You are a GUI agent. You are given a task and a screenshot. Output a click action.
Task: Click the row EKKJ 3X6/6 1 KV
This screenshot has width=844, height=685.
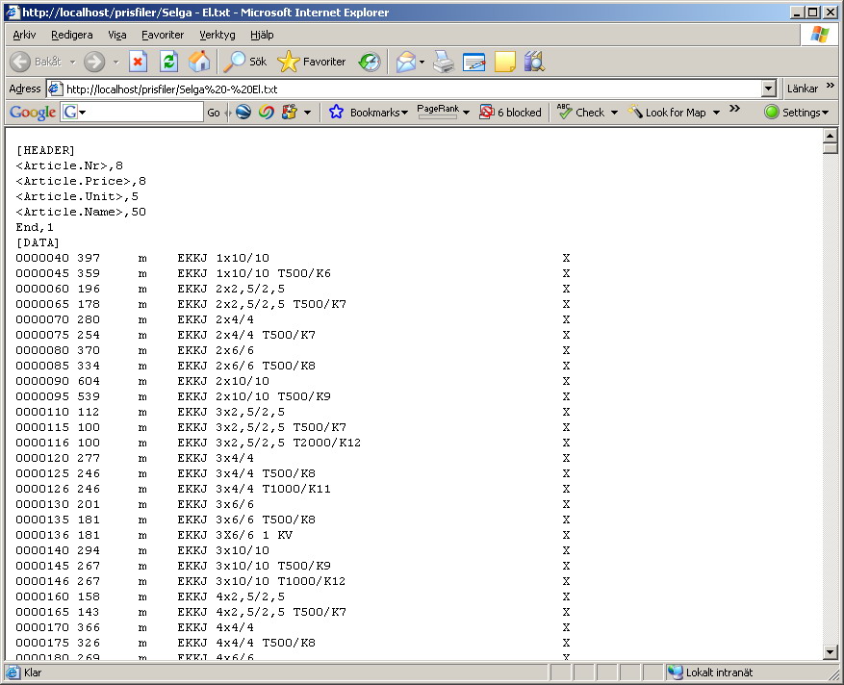click(293, 535)
